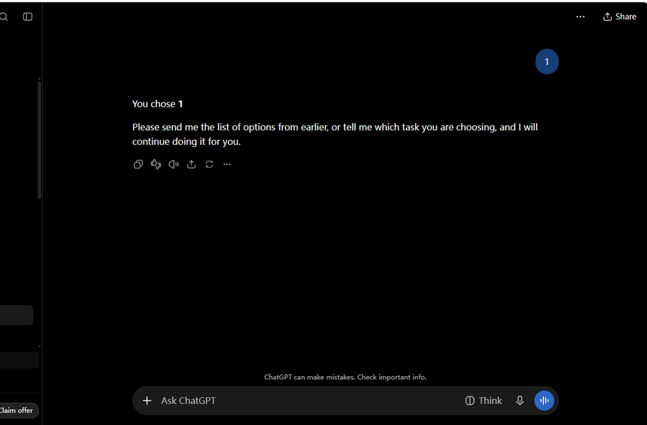
Task: Click the user message bubble "1"
Action: click(547, 62)
